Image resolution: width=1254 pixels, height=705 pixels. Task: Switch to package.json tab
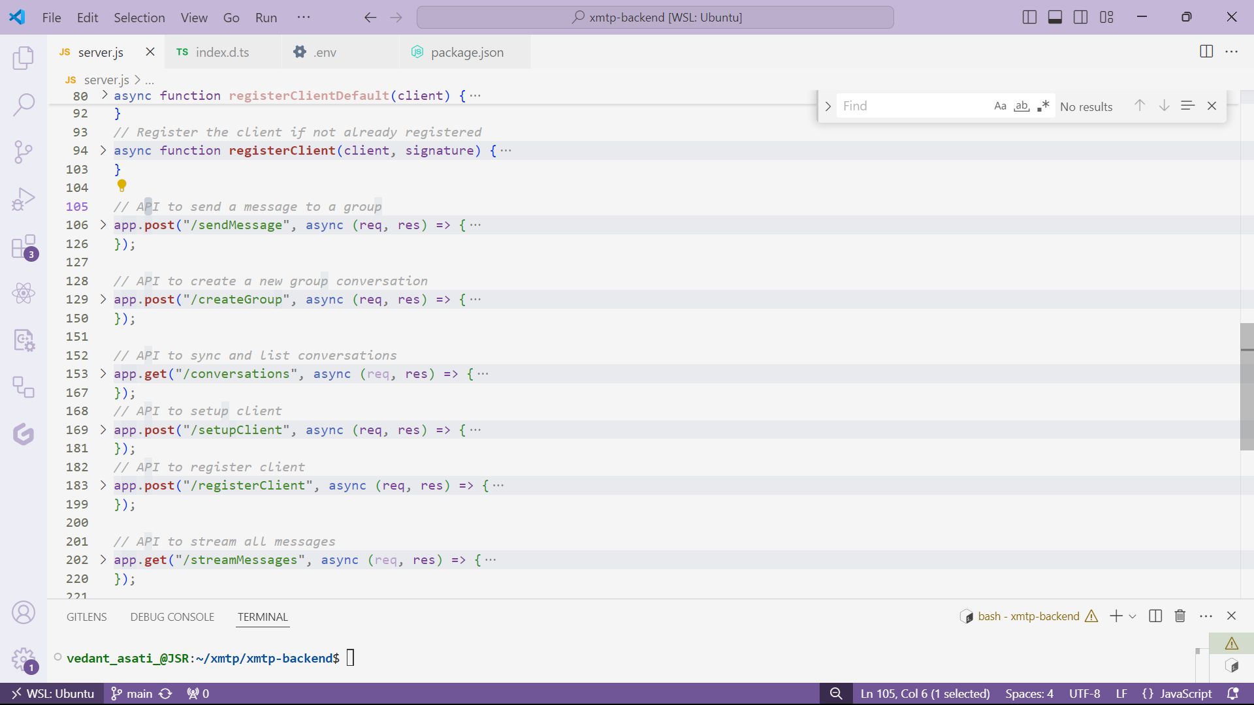(466, 52)
